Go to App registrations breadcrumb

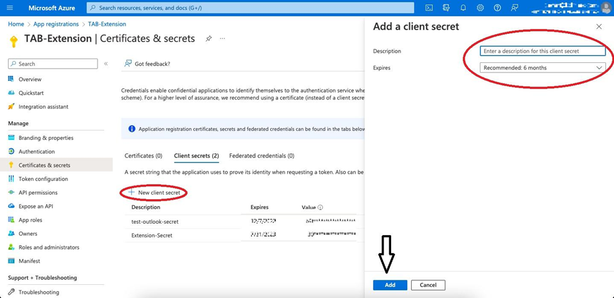point(56,25)
